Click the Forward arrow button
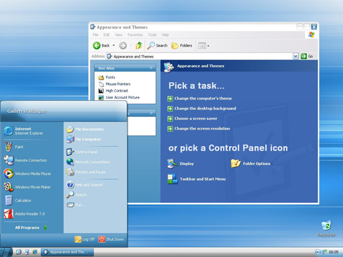 coord(123,45)
